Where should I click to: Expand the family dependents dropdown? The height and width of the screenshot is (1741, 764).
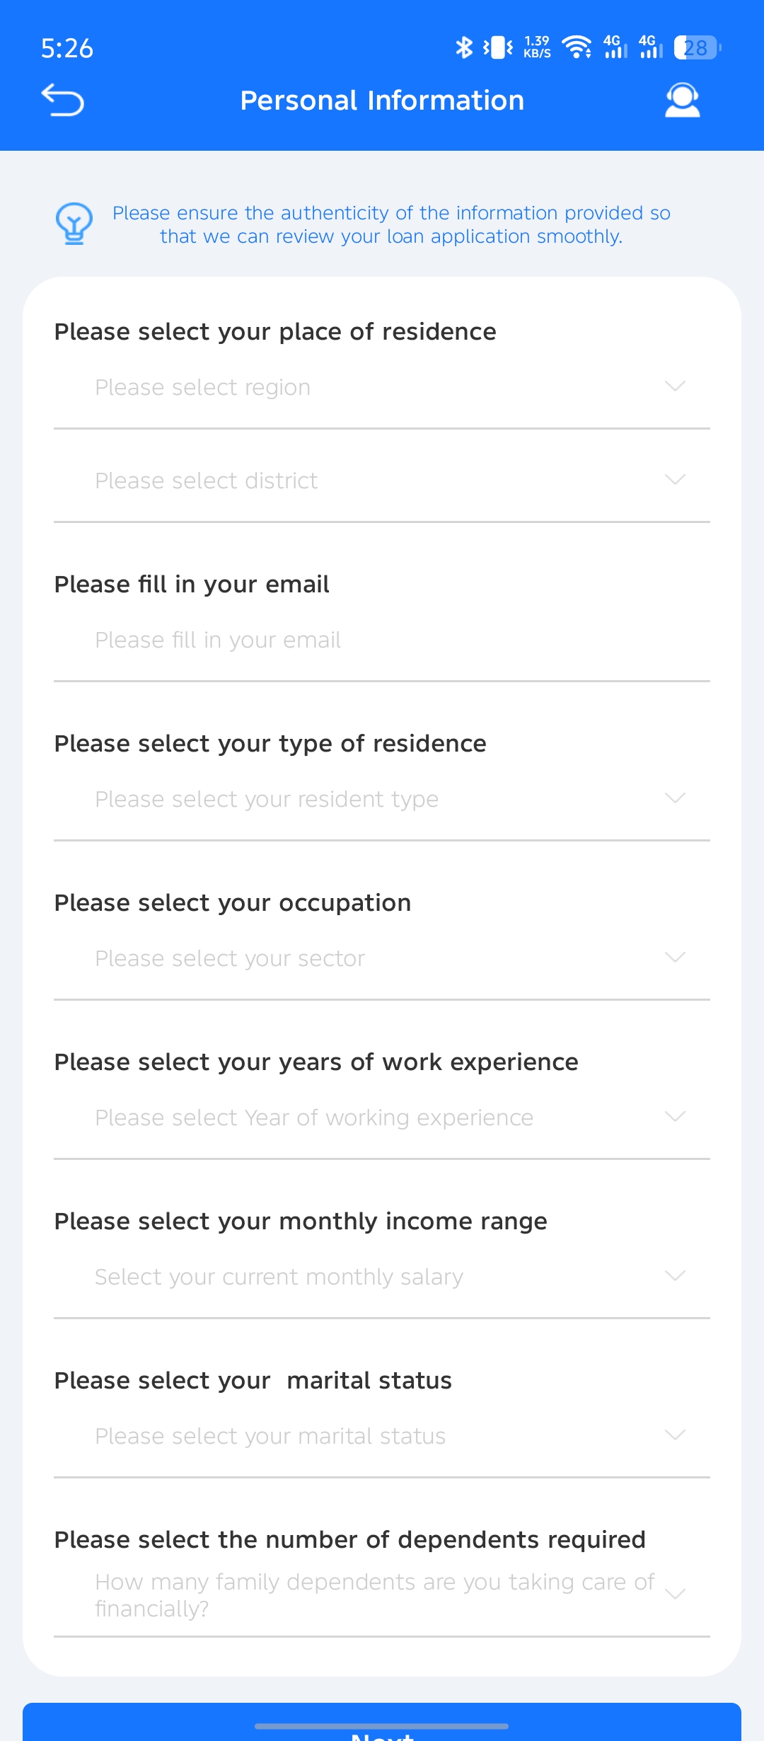(x=382, y=1595)
